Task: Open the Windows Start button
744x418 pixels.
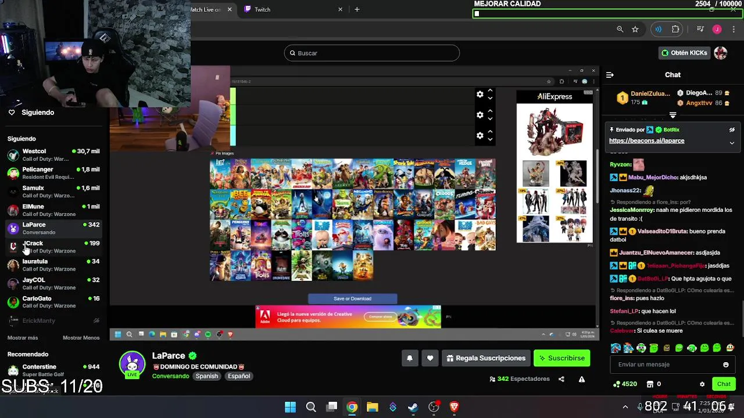Action: pos(290,407)
